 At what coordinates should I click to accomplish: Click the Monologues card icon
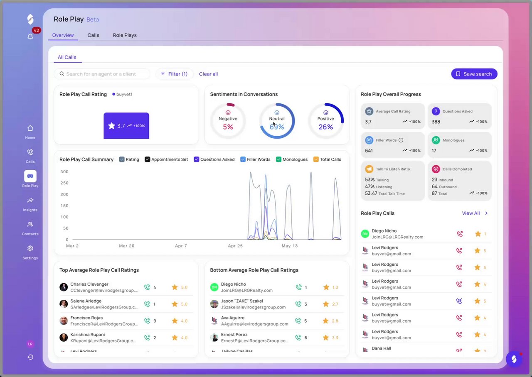tap(436, 140)
